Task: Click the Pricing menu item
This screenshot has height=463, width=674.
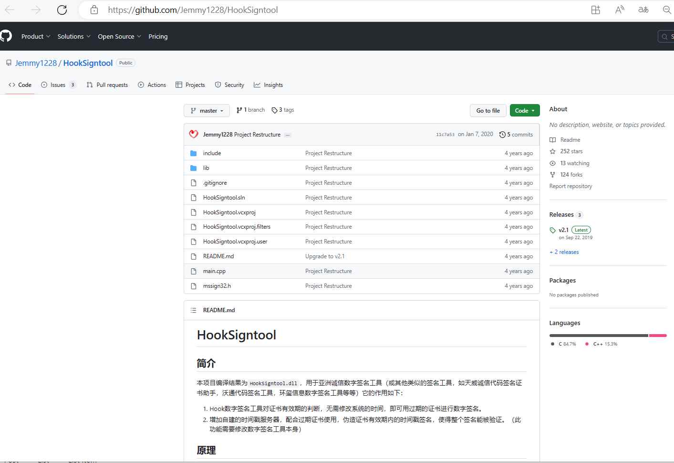Action: (158, 36)
